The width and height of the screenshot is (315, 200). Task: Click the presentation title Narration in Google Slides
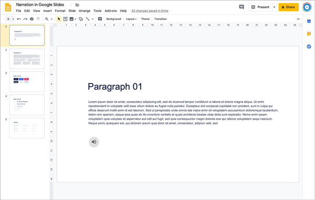pos(40,5)
